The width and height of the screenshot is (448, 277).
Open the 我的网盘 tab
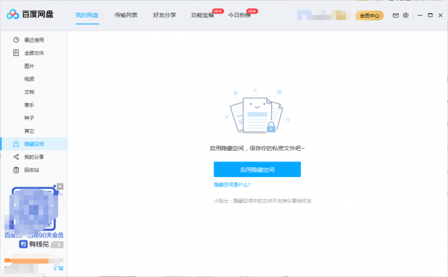point(87,15)
